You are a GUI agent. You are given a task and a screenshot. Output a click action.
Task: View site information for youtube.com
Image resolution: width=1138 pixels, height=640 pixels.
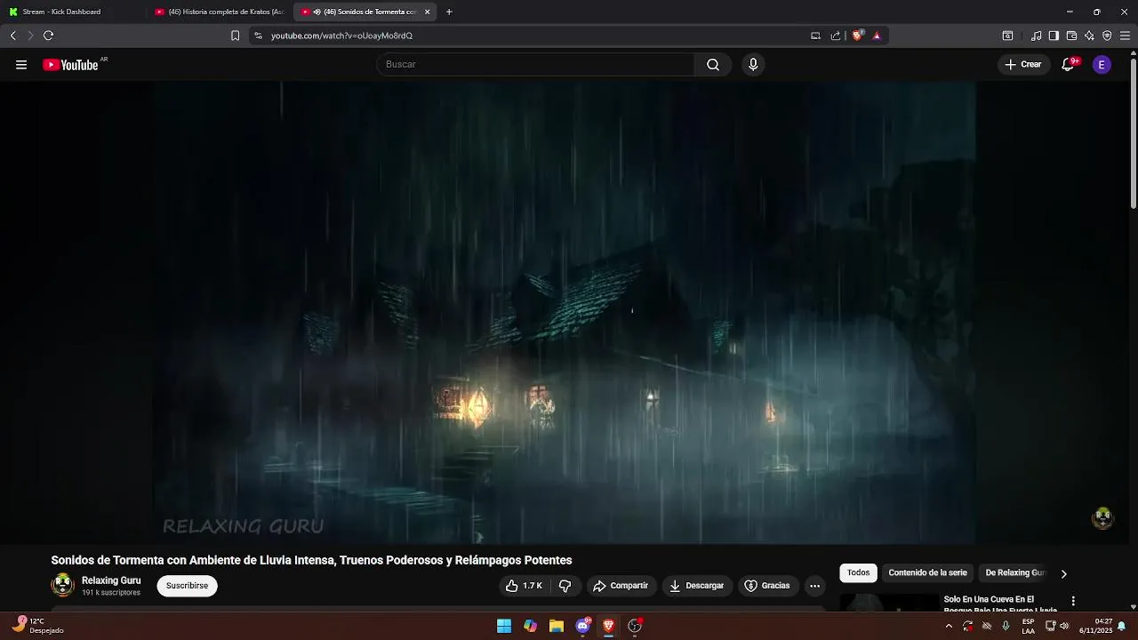click(x=258, y=36)
